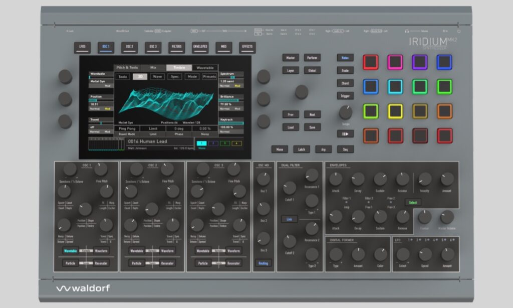Click the Master Volume knob

(x=447, y=217)
